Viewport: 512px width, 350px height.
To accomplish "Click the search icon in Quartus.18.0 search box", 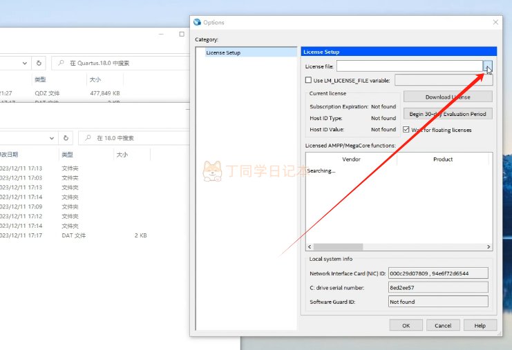I will click(61, 63).
